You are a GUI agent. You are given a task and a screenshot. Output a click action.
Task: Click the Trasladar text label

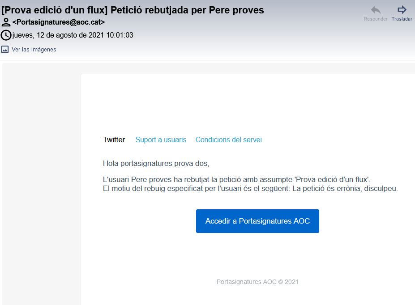click(402, 19)
